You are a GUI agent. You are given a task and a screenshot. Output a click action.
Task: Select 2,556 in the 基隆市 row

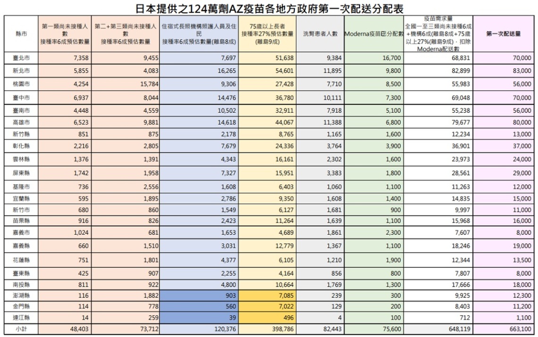click(x=151, y=187)
